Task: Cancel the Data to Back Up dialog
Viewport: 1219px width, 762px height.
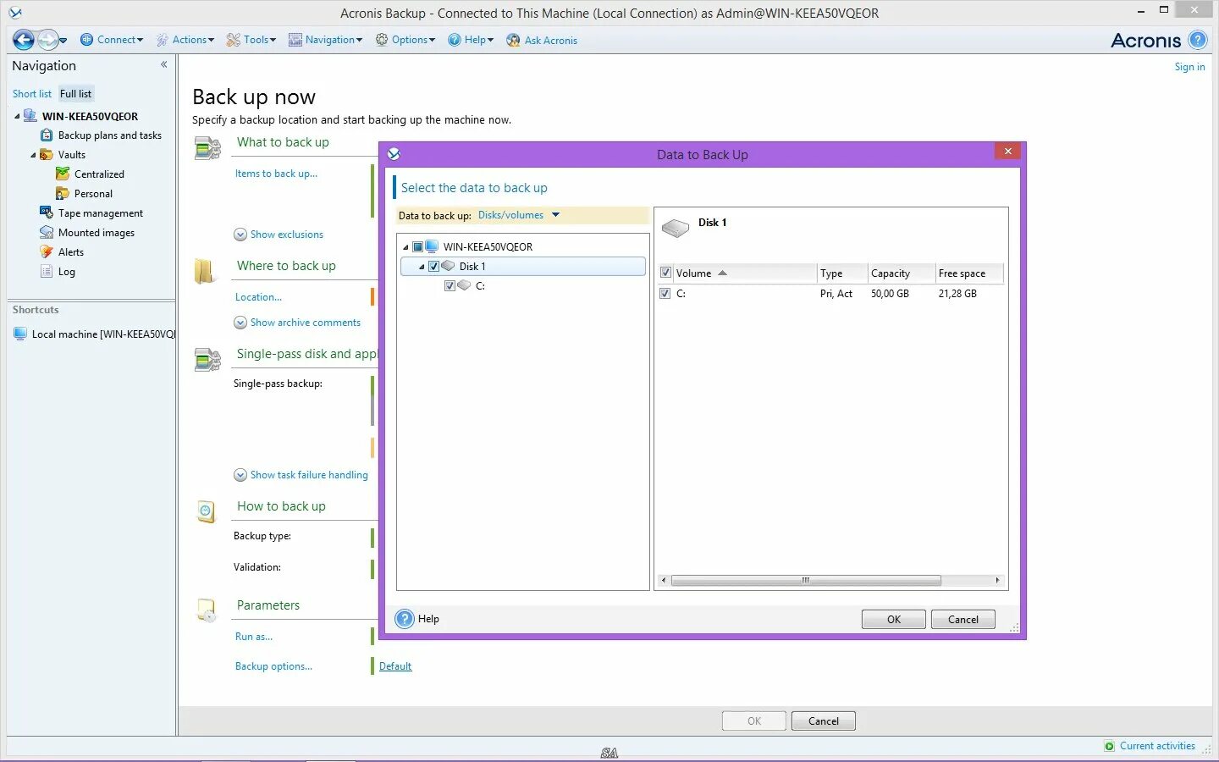Action: 963,620
